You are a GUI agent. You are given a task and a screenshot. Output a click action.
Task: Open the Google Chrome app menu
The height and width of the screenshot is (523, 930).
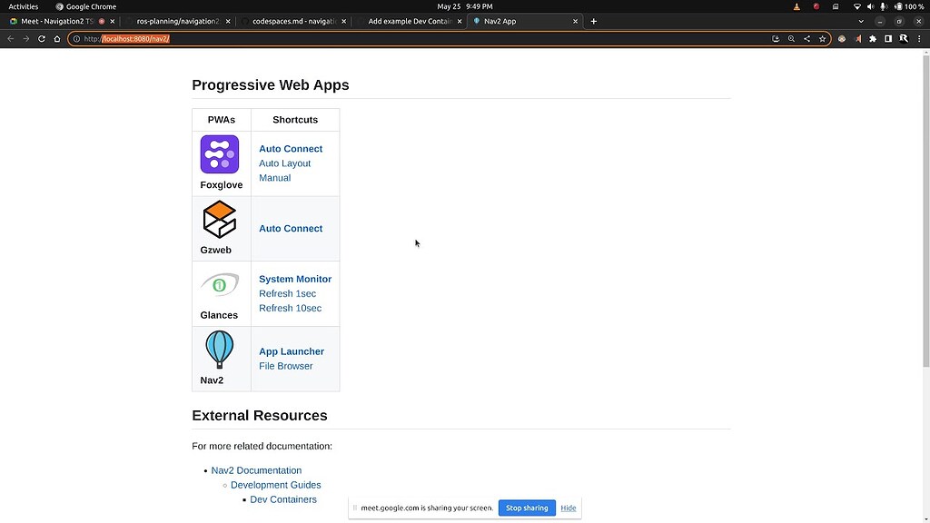tap(86, 6)
